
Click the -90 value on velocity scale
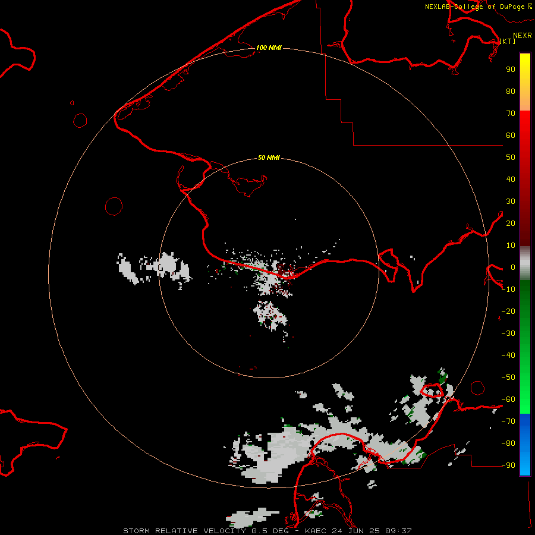pyautogui.click(x=508, y=465)
